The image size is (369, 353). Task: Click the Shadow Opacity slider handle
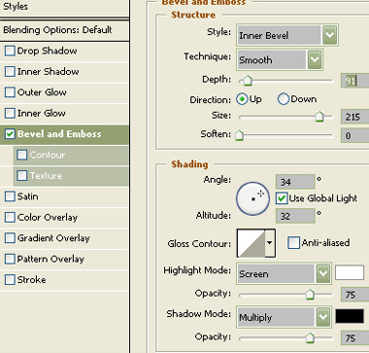click(310, 337)
